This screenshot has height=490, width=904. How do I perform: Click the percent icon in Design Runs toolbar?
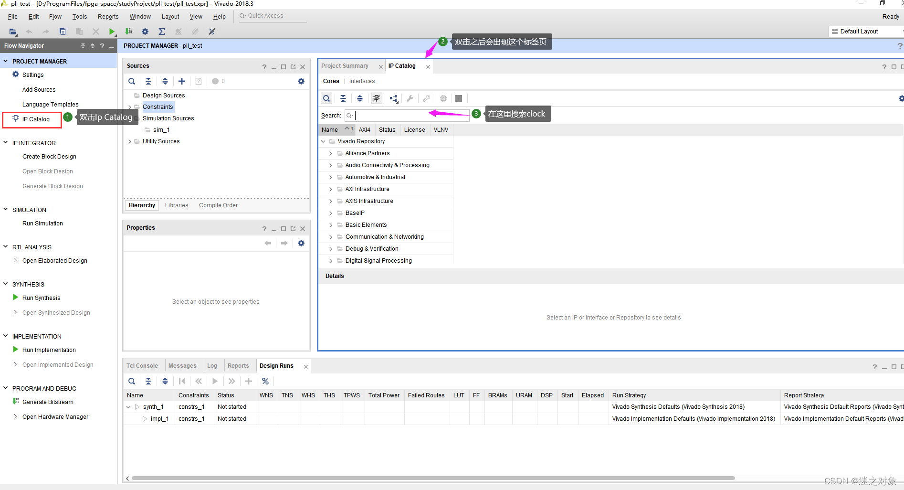tap(265, 381)
